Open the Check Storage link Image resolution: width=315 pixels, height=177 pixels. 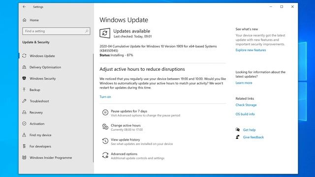click(246, 105)
